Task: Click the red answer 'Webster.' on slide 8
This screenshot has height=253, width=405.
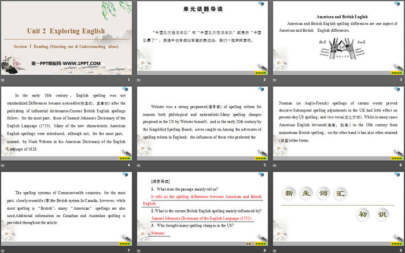Action: [x=158, y=233]
